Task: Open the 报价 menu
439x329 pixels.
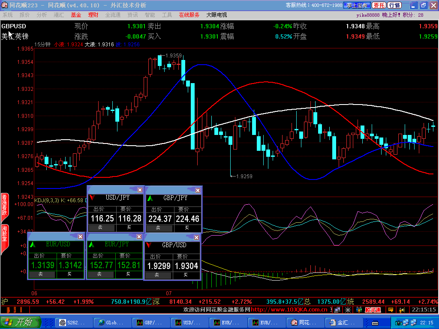Action: [24, 15]
